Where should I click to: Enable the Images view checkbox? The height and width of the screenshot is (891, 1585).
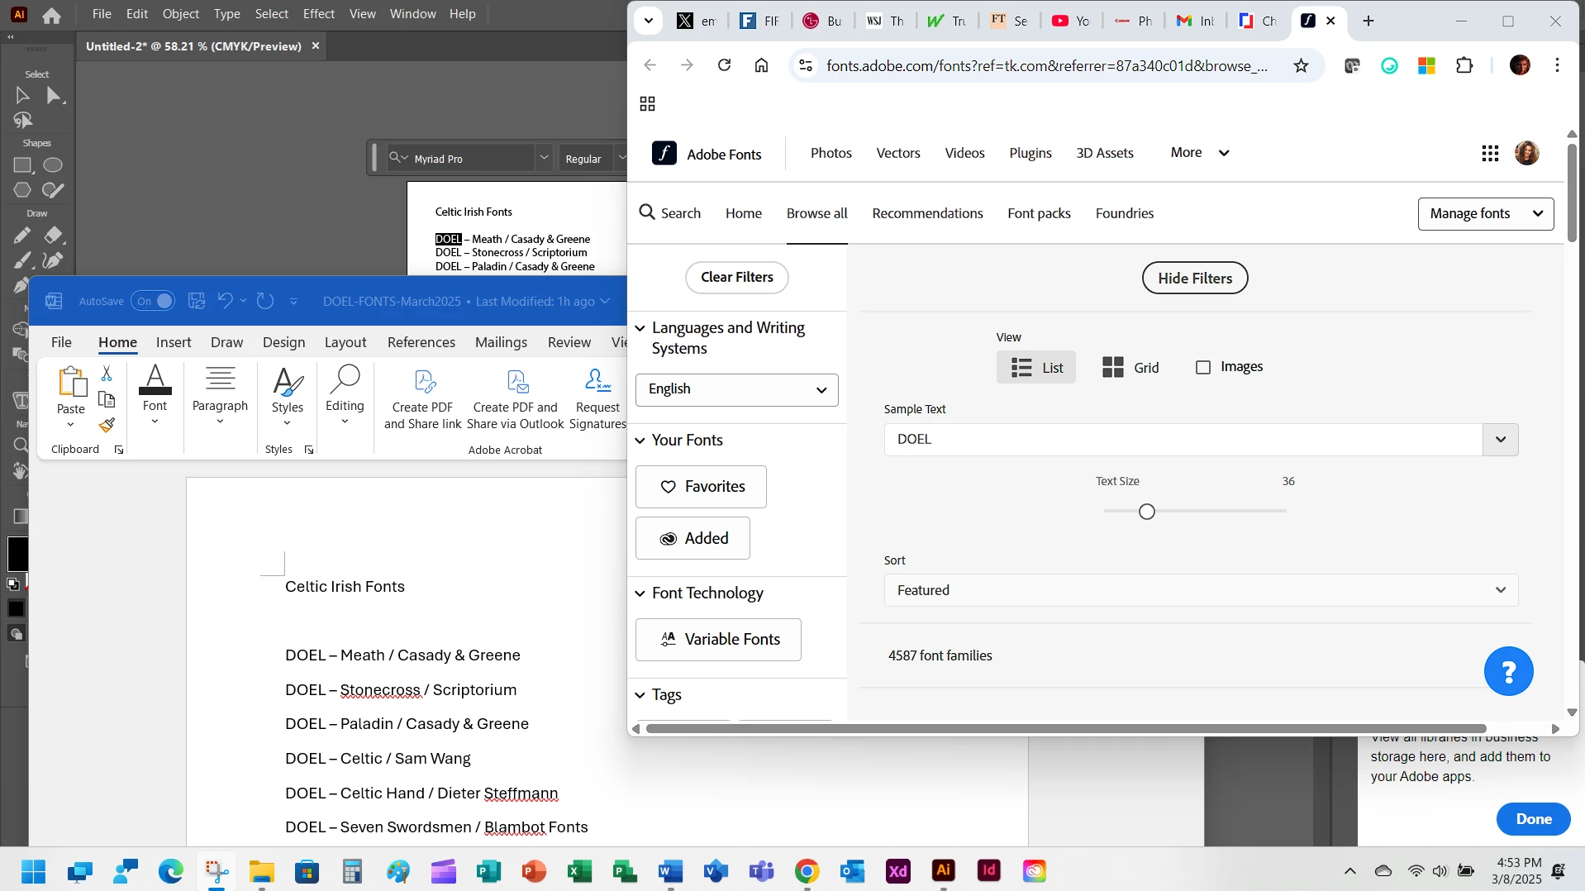(1203, 367)
